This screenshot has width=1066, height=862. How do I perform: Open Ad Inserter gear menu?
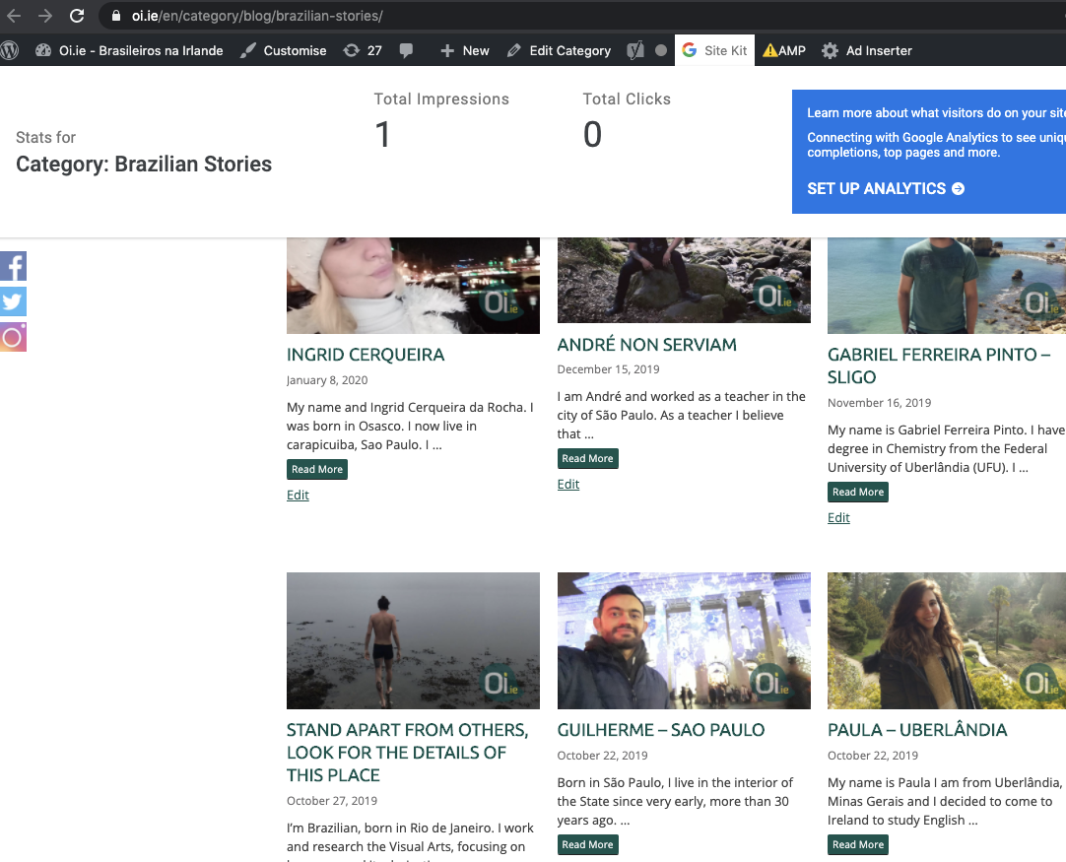tap(867, 50)
